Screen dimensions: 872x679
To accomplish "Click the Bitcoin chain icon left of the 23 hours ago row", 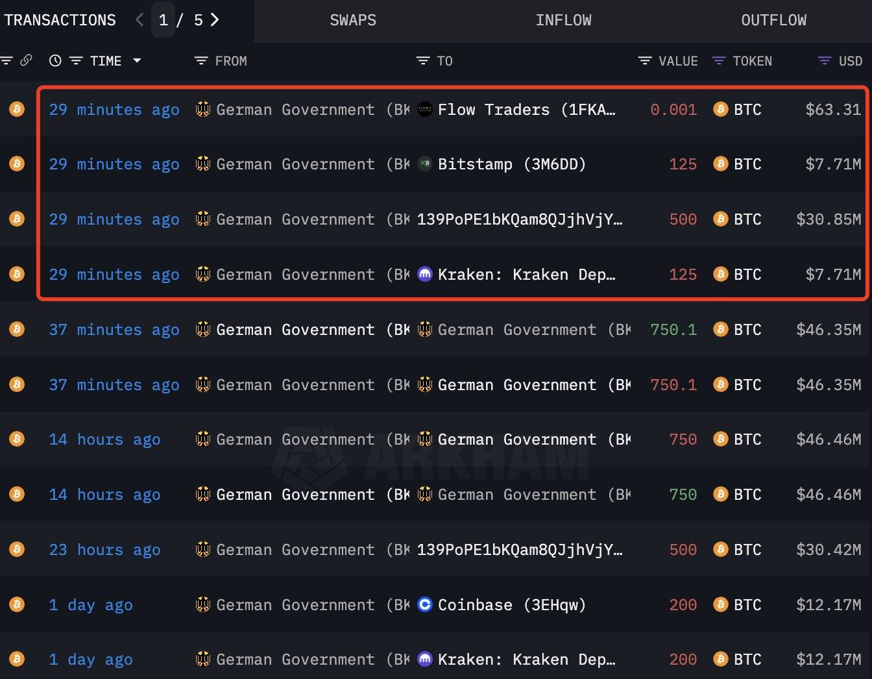I will [x=17, y=549].
